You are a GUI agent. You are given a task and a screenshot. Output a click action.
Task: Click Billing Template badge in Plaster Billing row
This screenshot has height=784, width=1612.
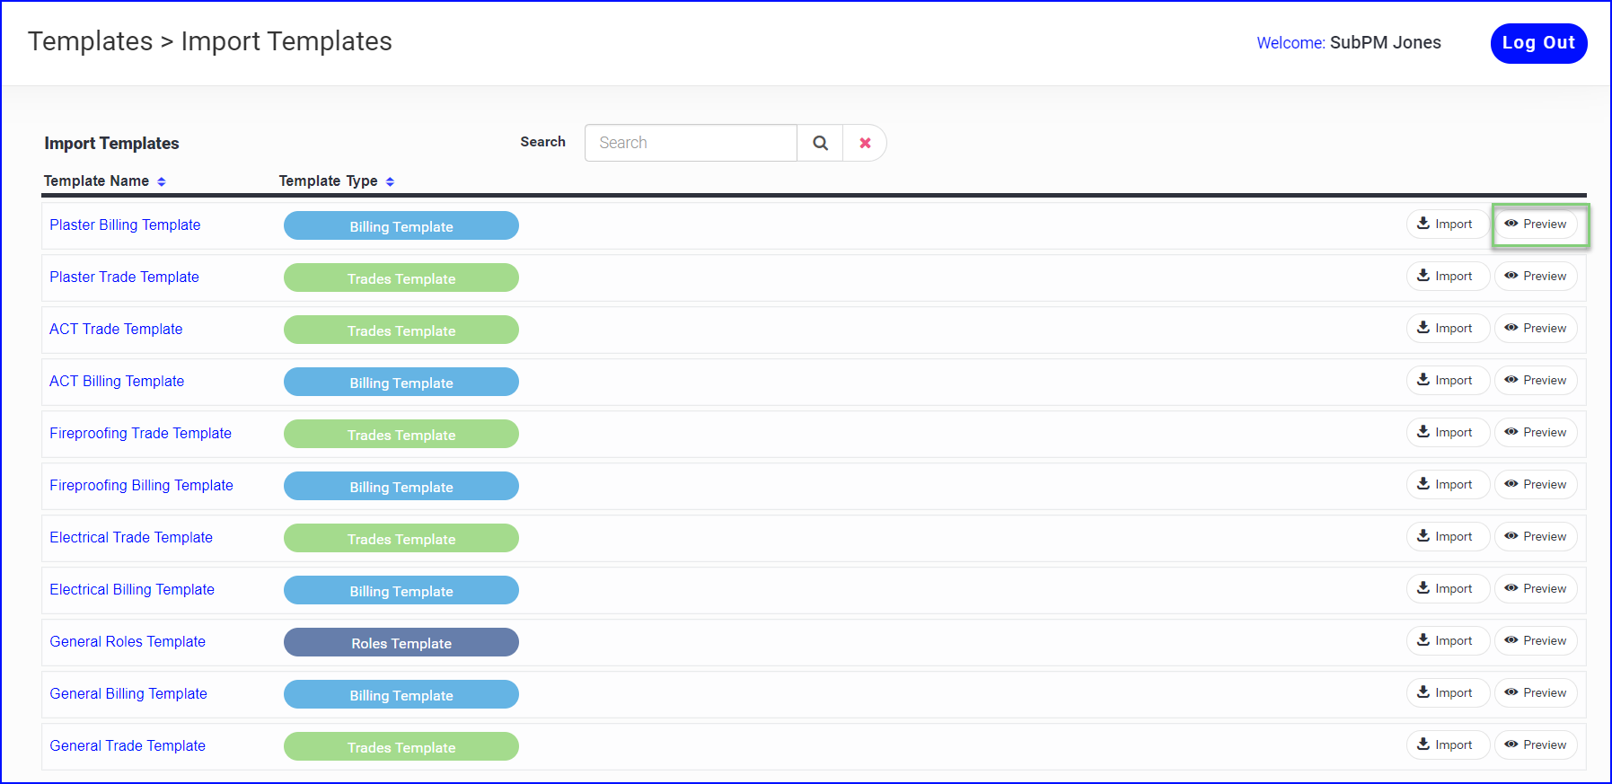coord(401,225)
